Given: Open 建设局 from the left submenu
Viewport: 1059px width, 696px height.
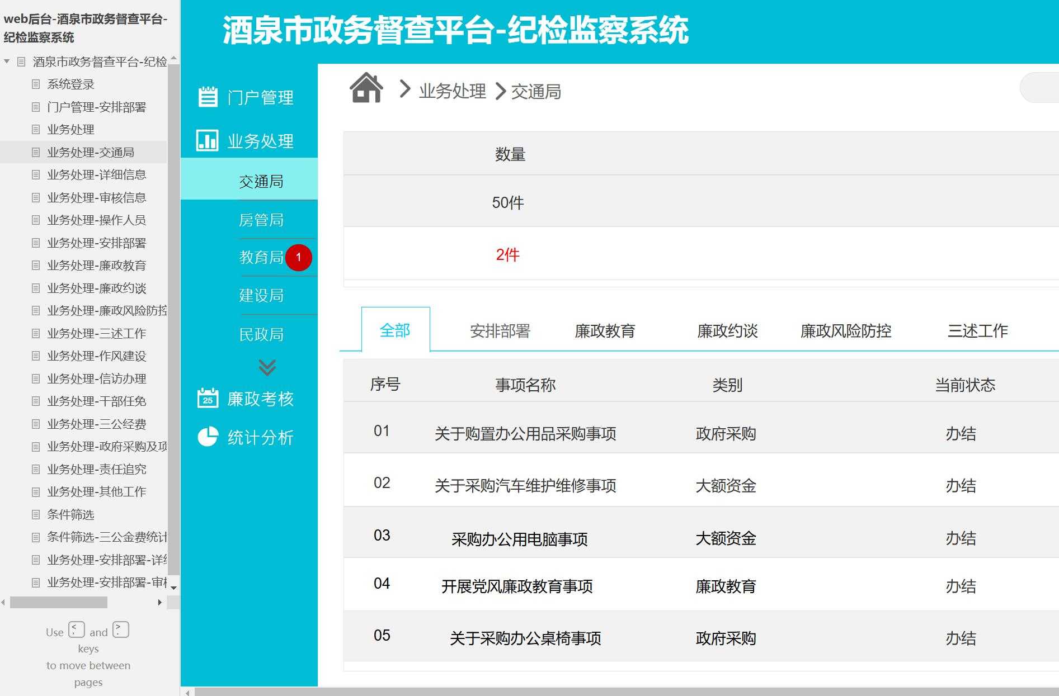Looking at the screenshot, I should 262,295.
